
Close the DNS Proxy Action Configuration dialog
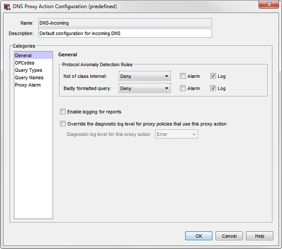[269, 4]
